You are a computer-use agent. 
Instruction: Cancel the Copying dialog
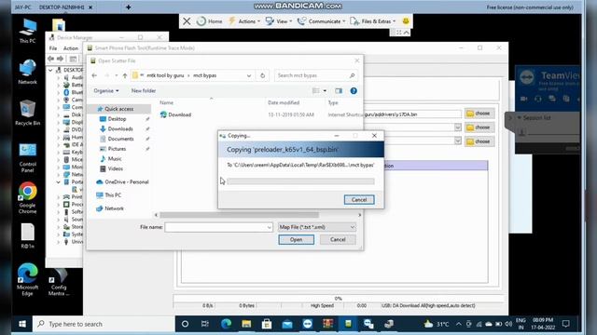click(359, 200)
